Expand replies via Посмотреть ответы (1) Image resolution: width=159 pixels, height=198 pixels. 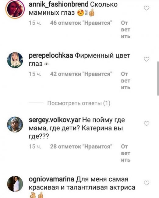pyautogui.click(x=79, y=103)
